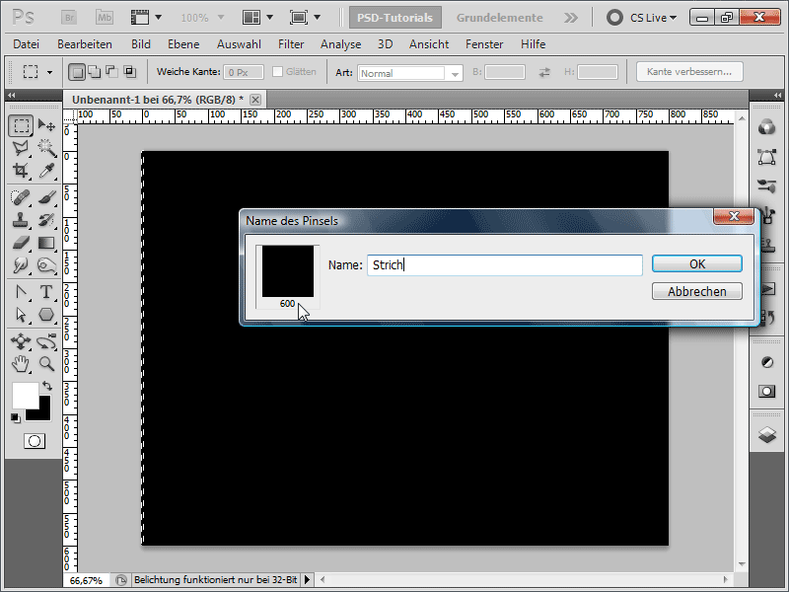Close the Unbenannt-1 document tab

(255, 100)
